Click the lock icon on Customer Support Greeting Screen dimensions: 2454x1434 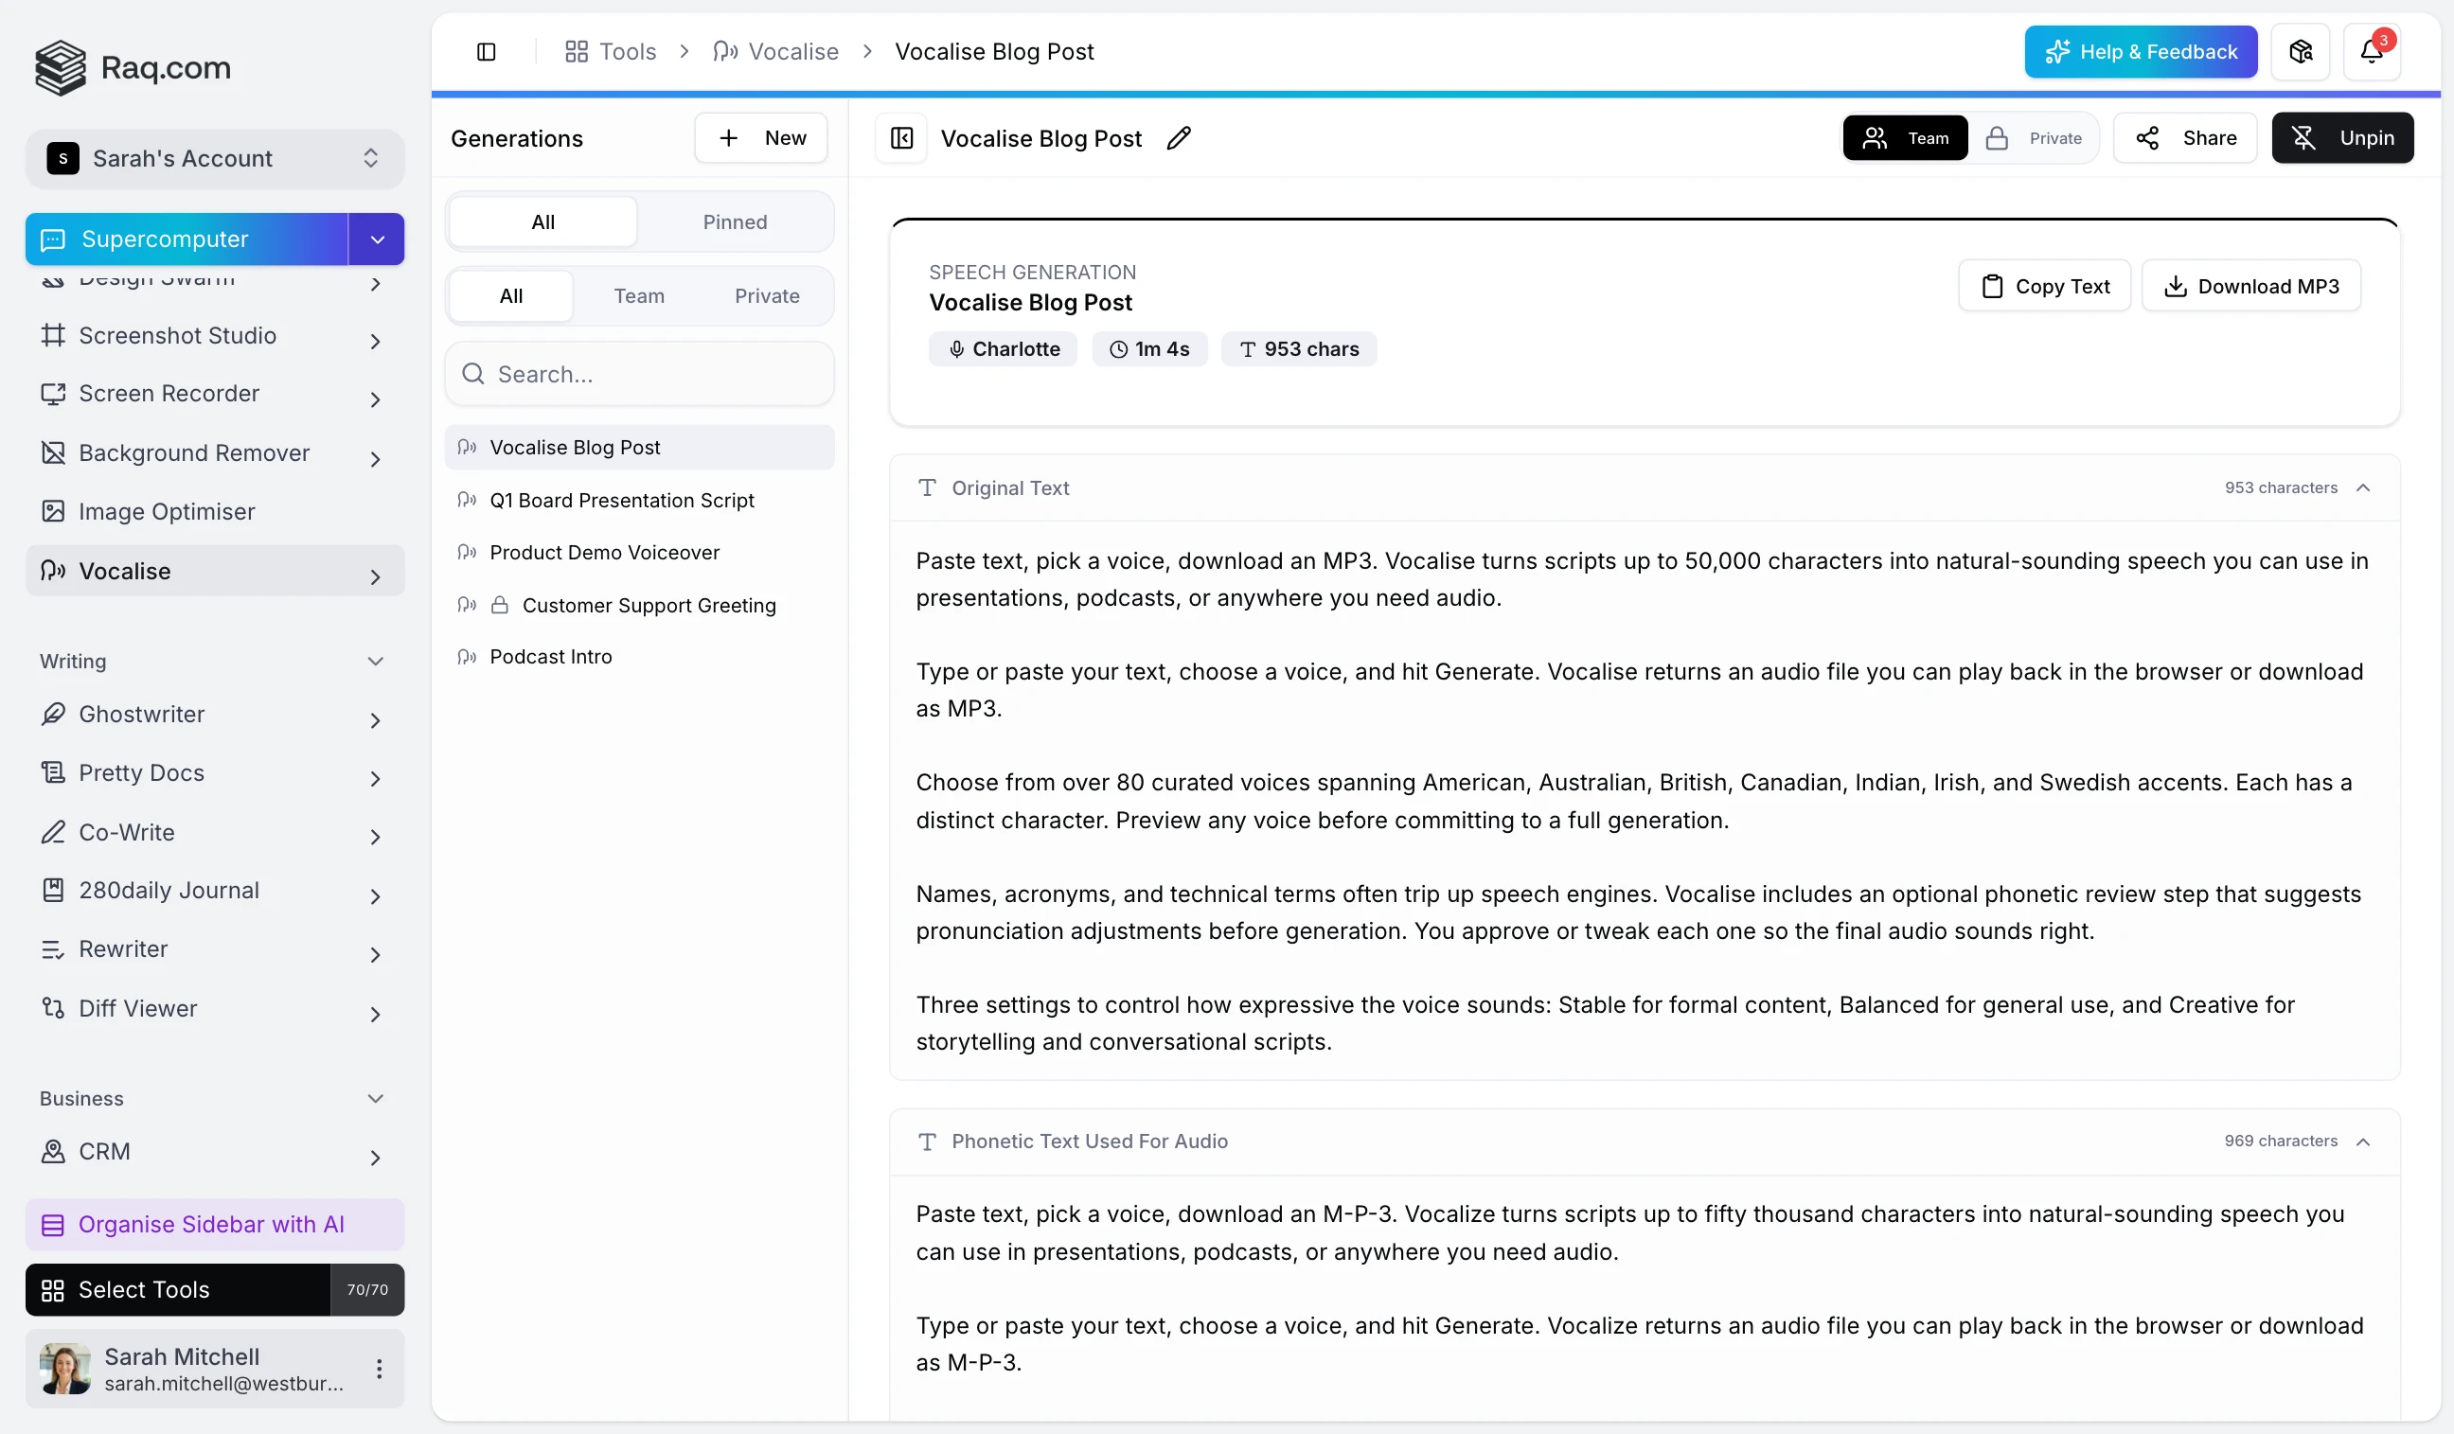point(500,605)
